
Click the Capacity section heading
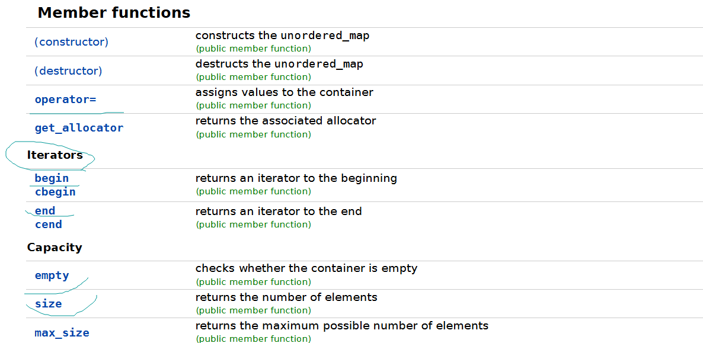55,248
